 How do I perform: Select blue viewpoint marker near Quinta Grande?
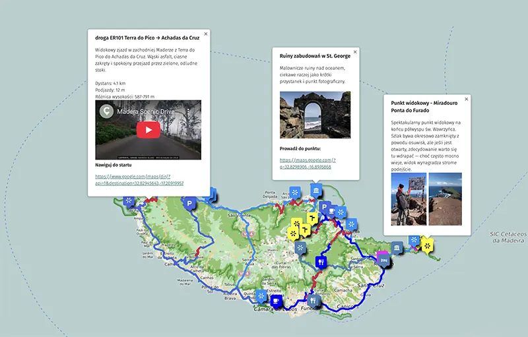[x=261, y=296]
